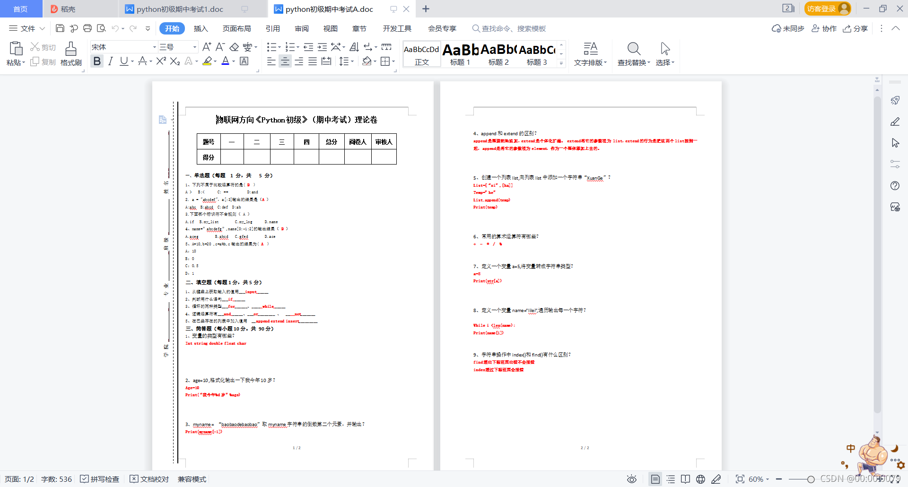Image resolution: width=908 pixels, height=487 pixels.
Task: Apply the 标题 1 heading style
Action: (460, 54)
